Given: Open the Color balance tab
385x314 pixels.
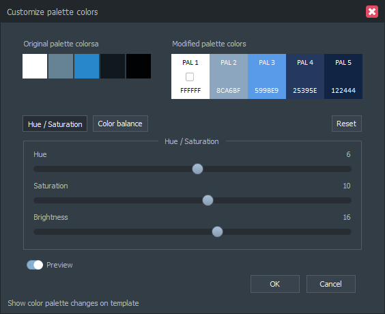Looking at the screenshot, I should pos(120,124).
